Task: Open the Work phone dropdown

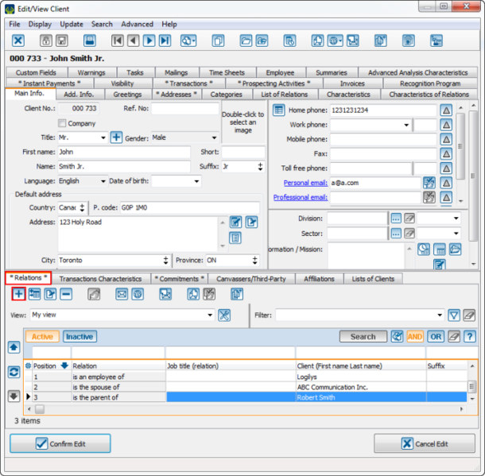Action: [406, 125]
